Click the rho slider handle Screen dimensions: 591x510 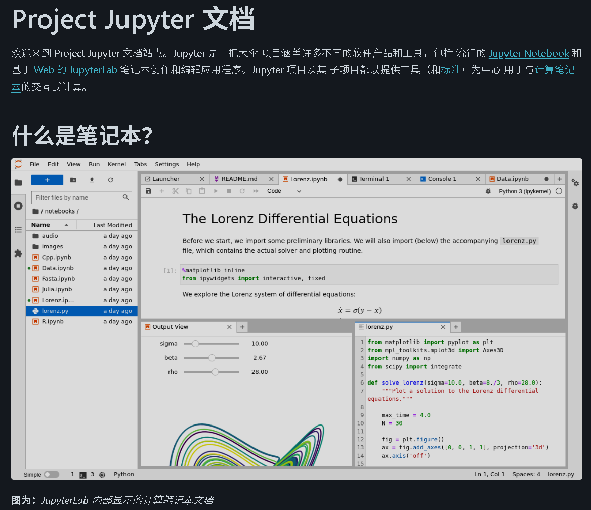point(215,372)
